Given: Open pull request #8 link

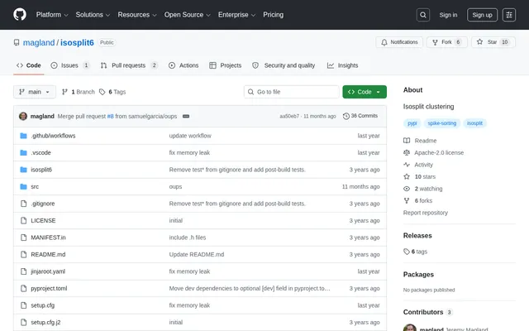Looking at the screenshot, I should pyautogui.click(x=110, y=116).
